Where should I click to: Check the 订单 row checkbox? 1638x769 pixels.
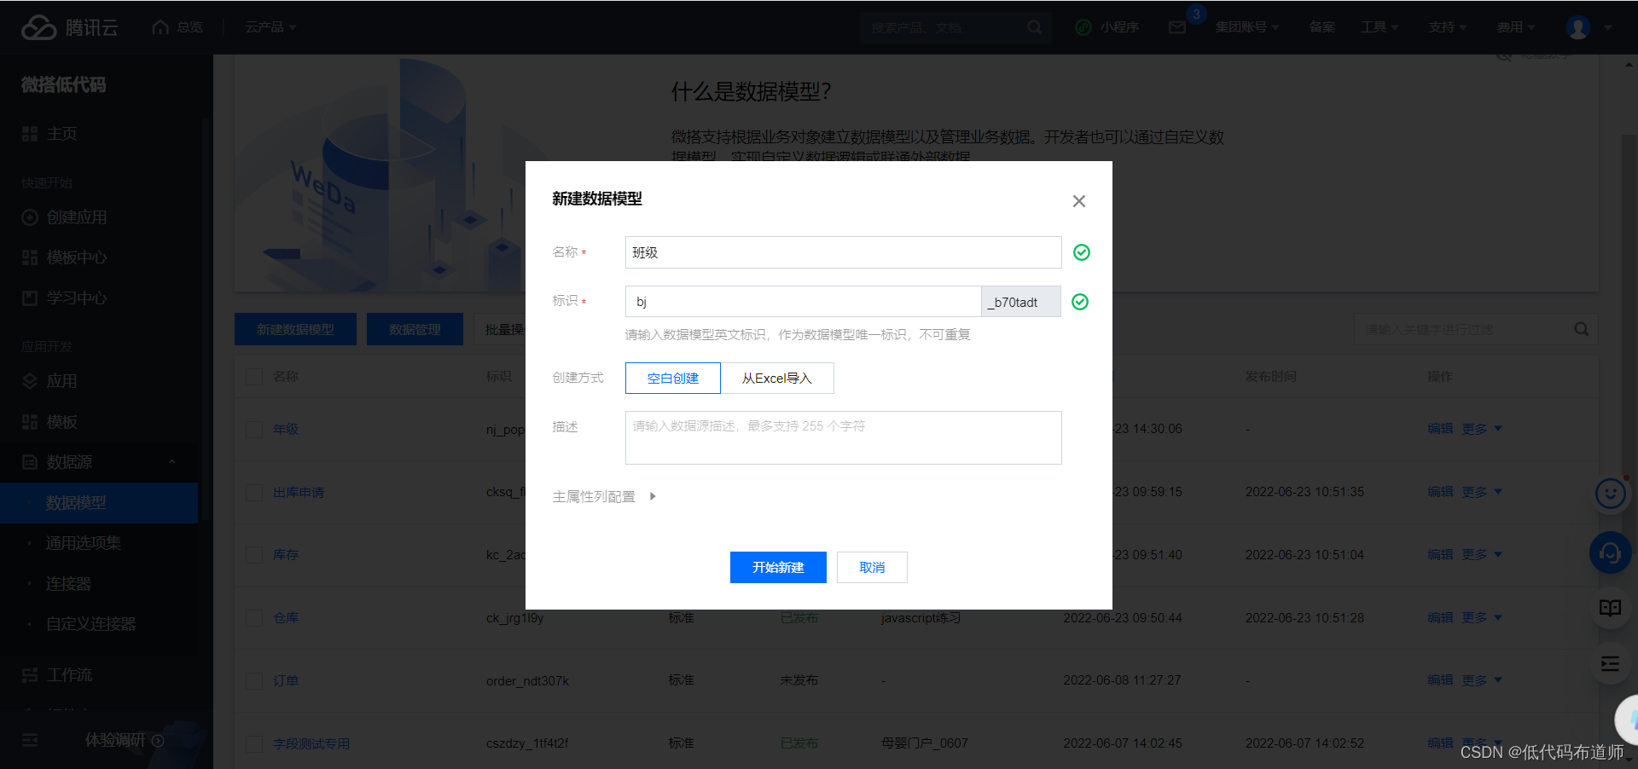tap(254, 680)
